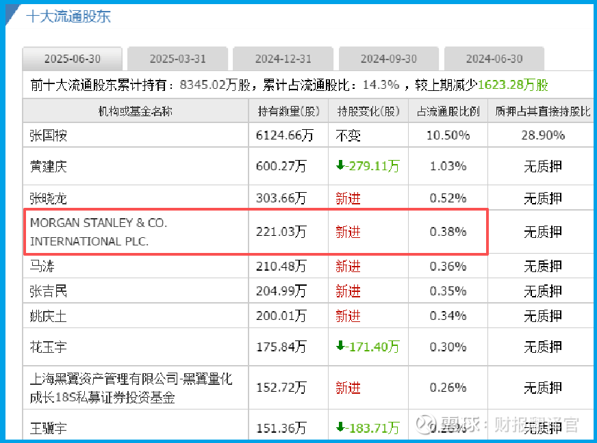The height and width of the screenshot is (443, 597).
Task: Click shareholder name 马涛
Action: 42,266
